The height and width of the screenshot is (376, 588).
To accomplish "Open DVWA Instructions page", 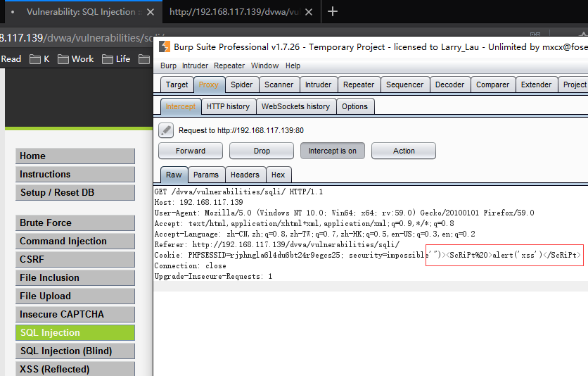I will click(75, 174).
